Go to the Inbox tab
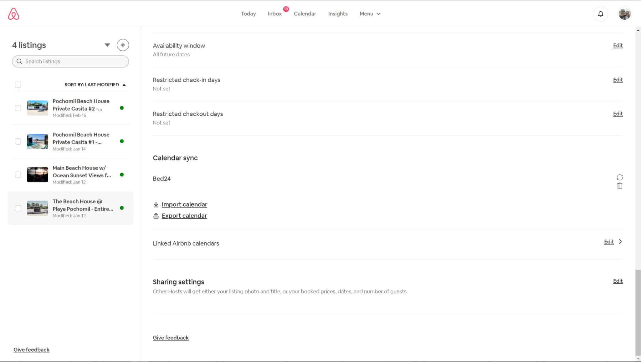 (x=274, y=14)
